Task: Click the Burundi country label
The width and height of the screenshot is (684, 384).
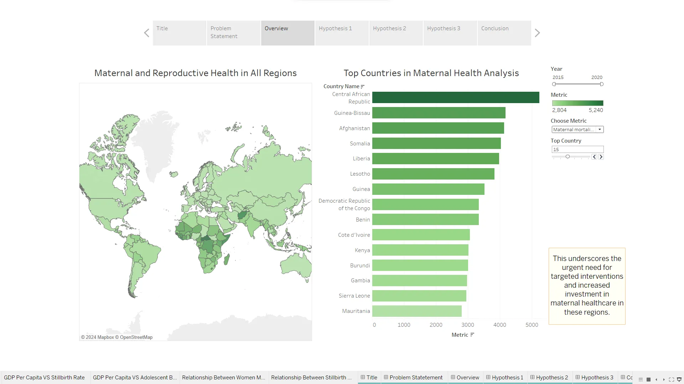Action: click(x=360, y=266)
